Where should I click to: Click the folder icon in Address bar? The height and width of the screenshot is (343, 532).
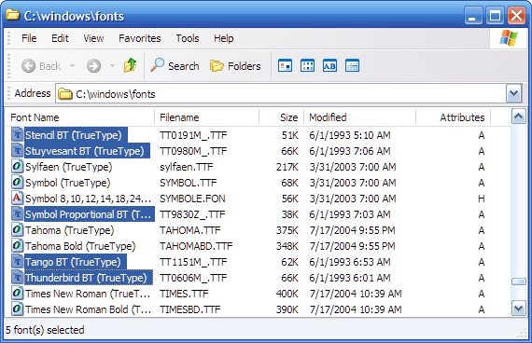pyautogui.click(x=64, y=94)
